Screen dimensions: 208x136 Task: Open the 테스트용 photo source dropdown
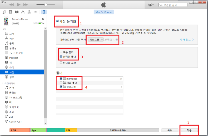[96, 40]
